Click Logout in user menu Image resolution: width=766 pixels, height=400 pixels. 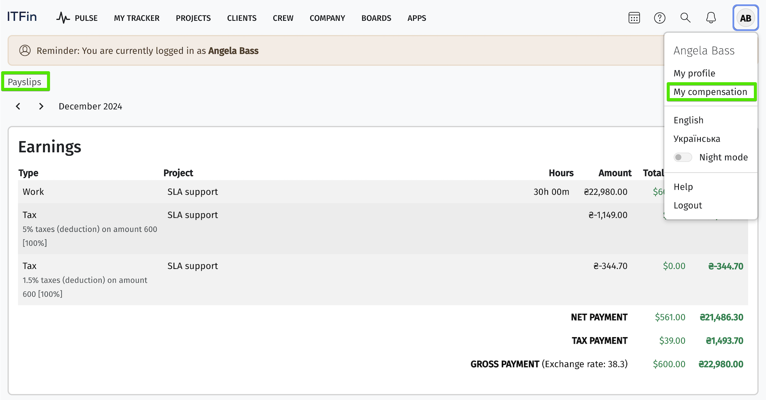pos(688,205)
